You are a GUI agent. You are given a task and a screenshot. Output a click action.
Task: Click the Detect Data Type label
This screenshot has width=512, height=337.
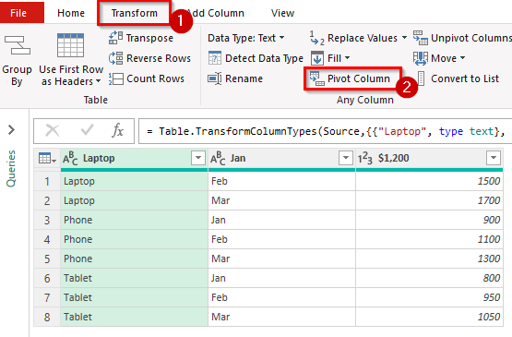(264, 58)
